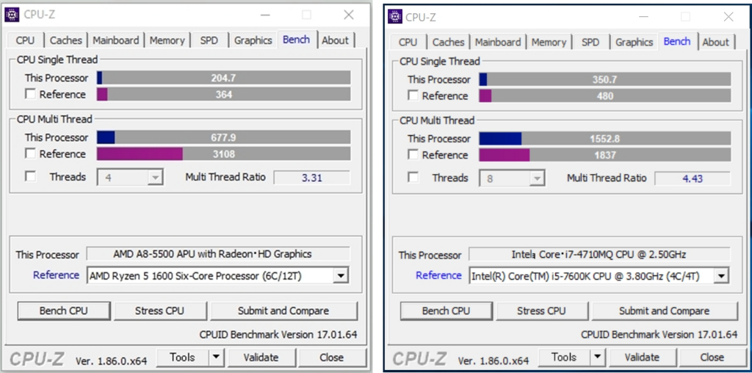Click Validate button in the right window
Image resolution: width=752 pixels, height=373 pixels.
pos(642,357)
